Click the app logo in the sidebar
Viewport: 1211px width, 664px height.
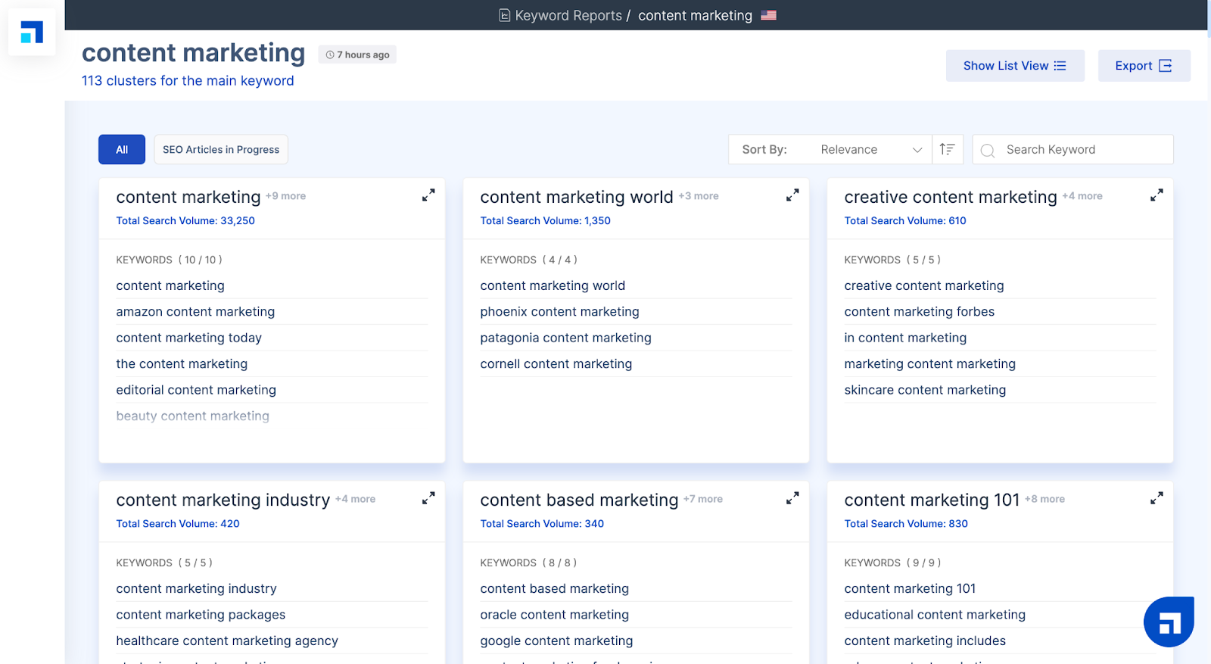coord(32,32)
